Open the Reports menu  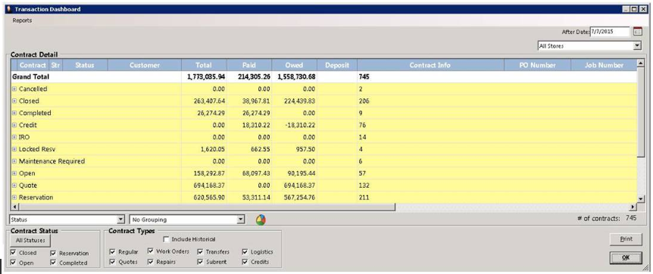coord(22,20)
